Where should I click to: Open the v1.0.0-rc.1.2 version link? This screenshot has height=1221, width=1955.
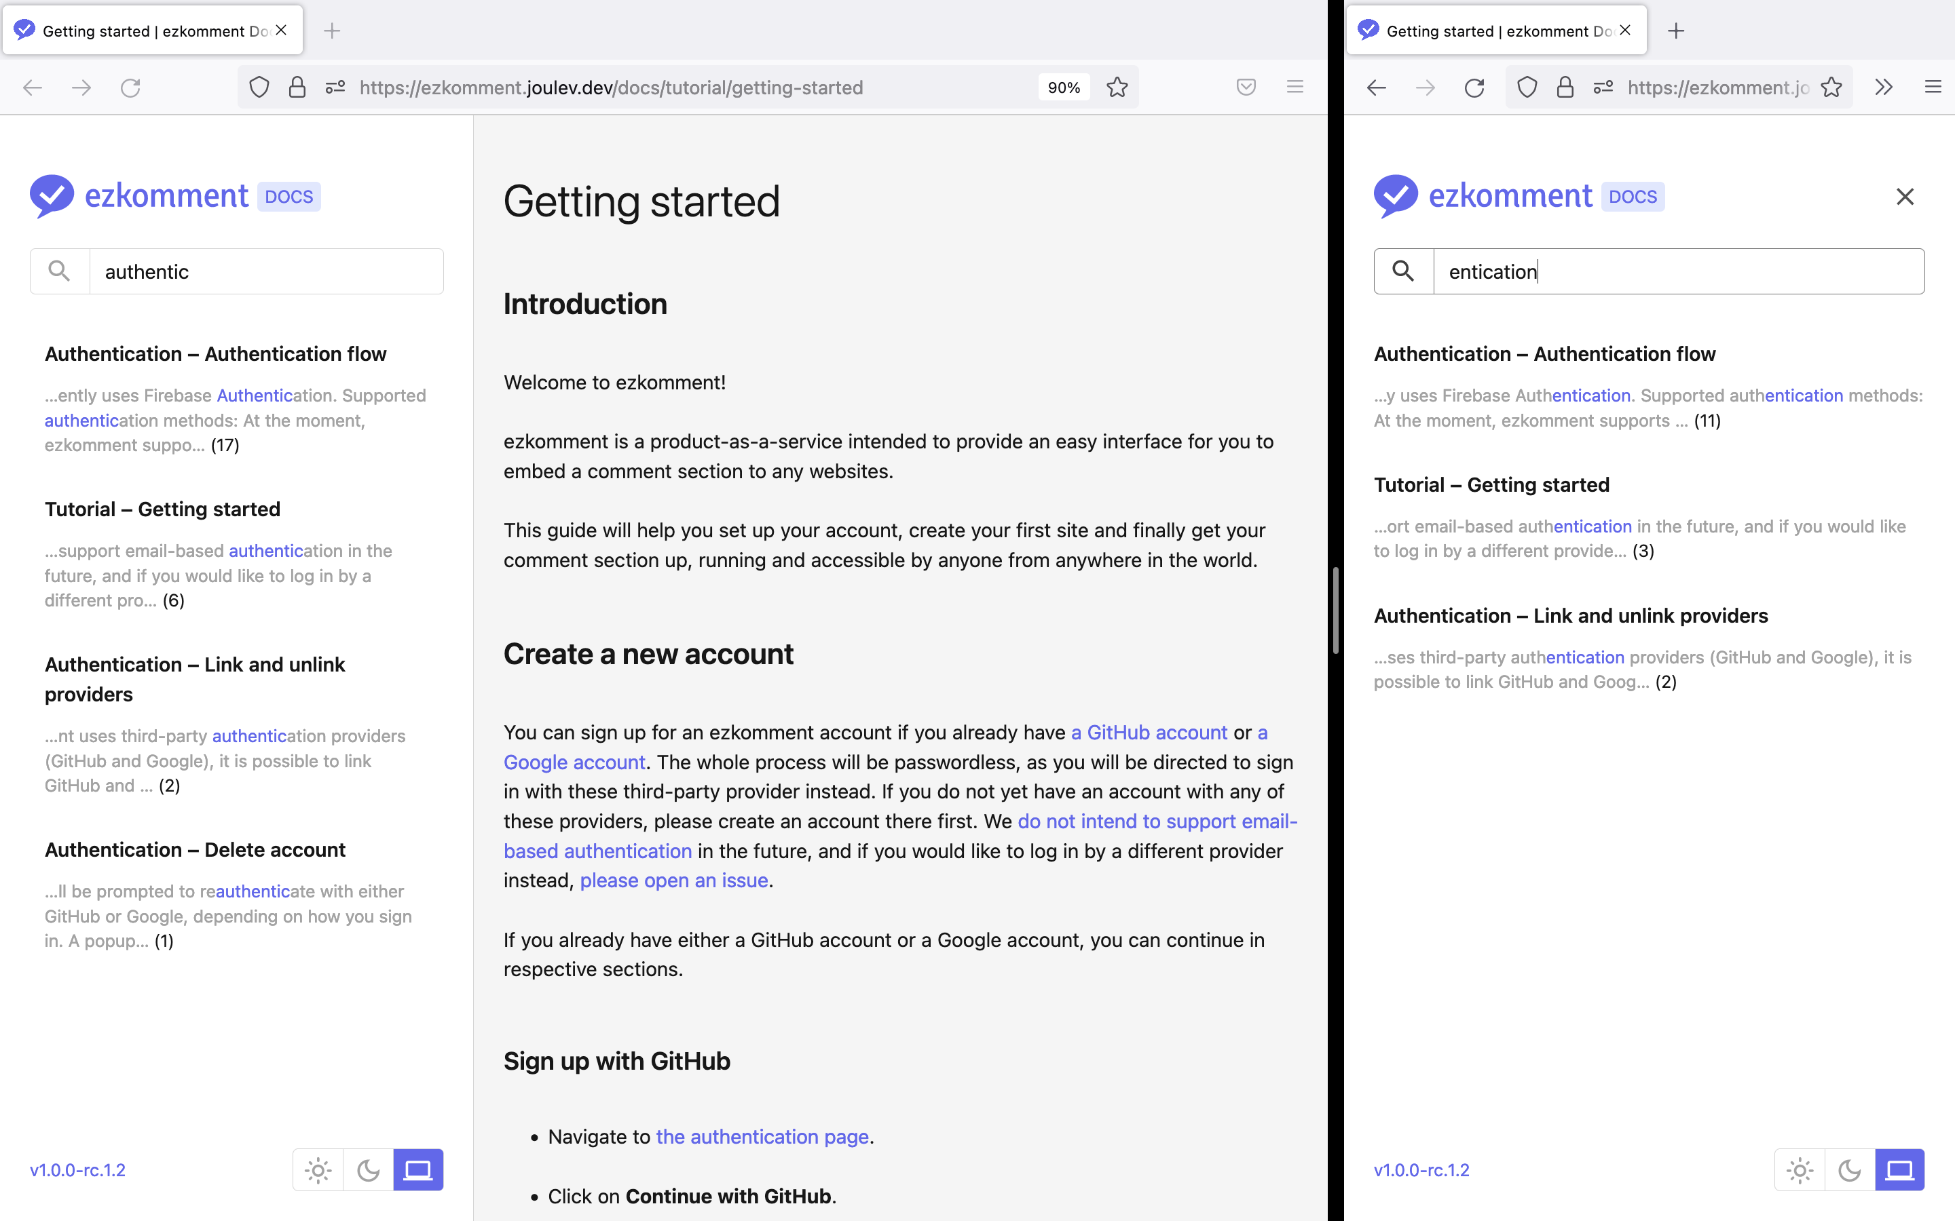77,1169
